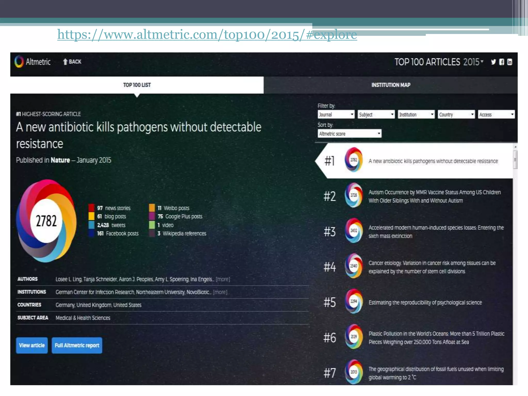Open the LinkedIn share icon
Screen dimensions: 528x396
click(510, 62)
